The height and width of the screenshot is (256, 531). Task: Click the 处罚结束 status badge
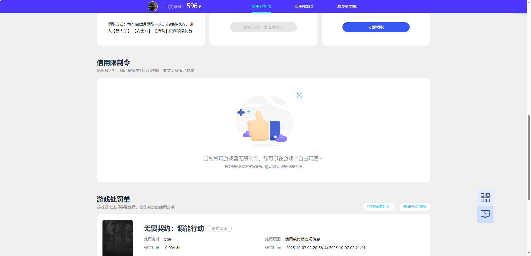pos(220,228)
